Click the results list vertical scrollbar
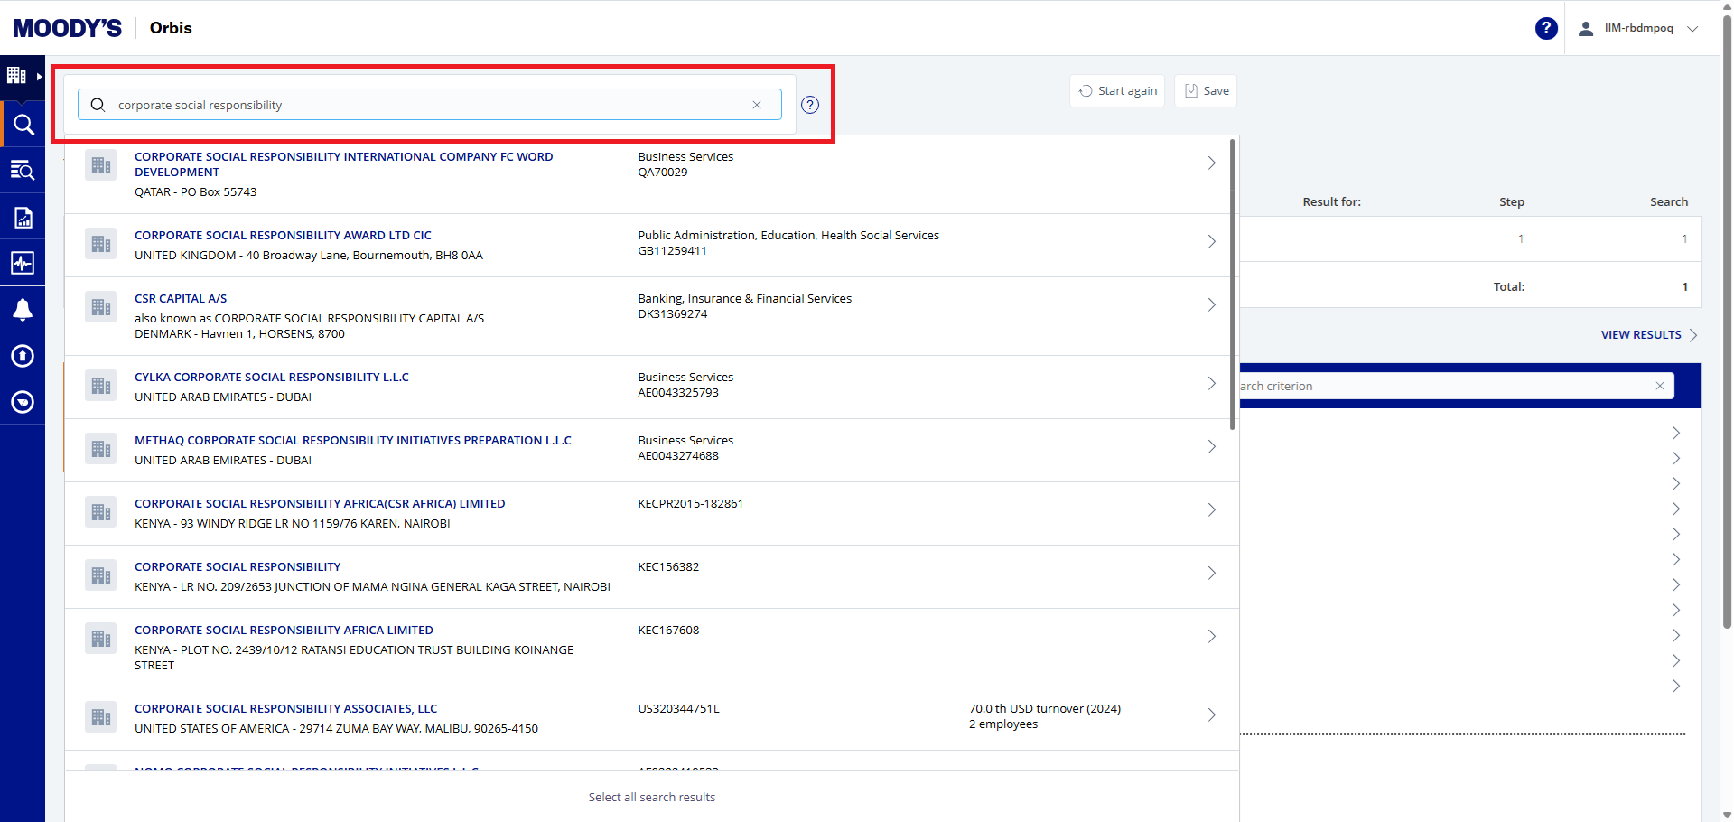Image resolution: width=1734 pixels, height=822 pixels. 1232,285
